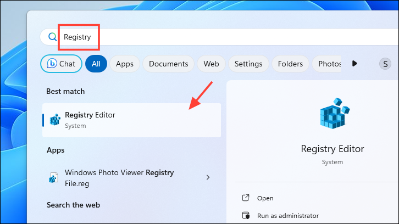
Task: Click Registry Editor title in preview pane
Action: coord(332,149)
